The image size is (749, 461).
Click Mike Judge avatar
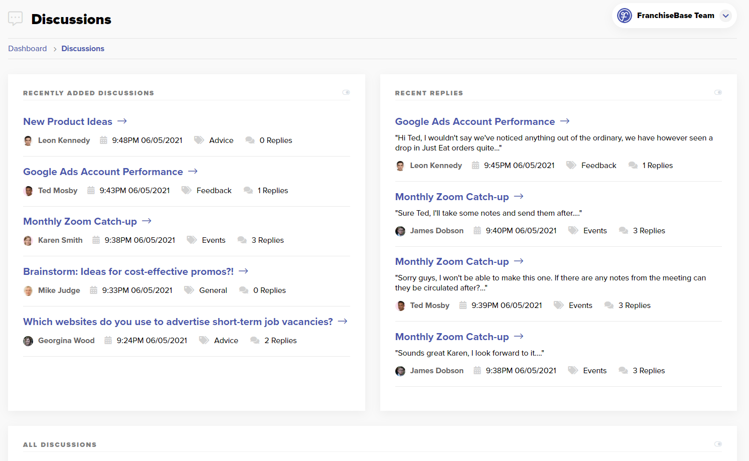[x=28, y=290]
